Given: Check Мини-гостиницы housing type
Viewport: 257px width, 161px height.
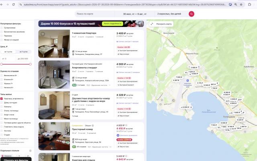Looking at the screenshot, I should (2, 119).
